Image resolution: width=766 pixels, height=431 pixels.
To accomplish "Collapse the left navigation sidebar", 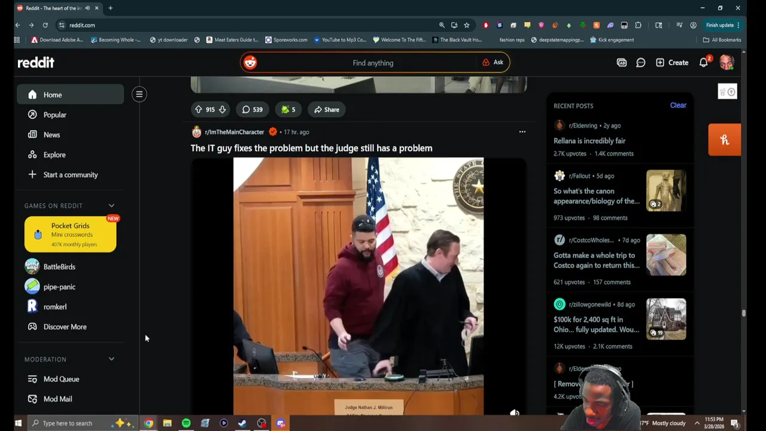I will (x=139, y=94).
